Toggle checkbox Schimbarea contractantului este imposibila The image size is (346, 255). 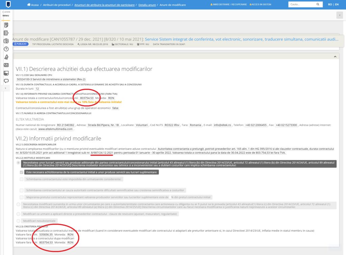[21, 179]
